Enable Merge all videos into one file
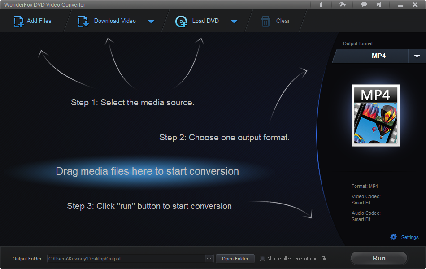Viewport: 426px width, 269px height. [x=262, y=258]
